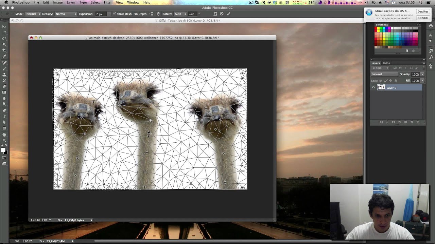Select the Zoom tool
This screenshot has height=244, width=435.
pos(4,140)
